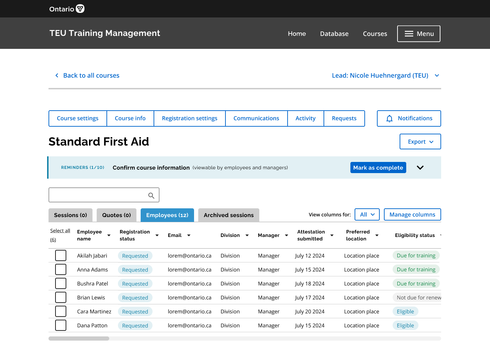This screenshot has height=357, width=490.
Task: Switch to the Sessions (0) tab
Action: click(x=70, y=215)
